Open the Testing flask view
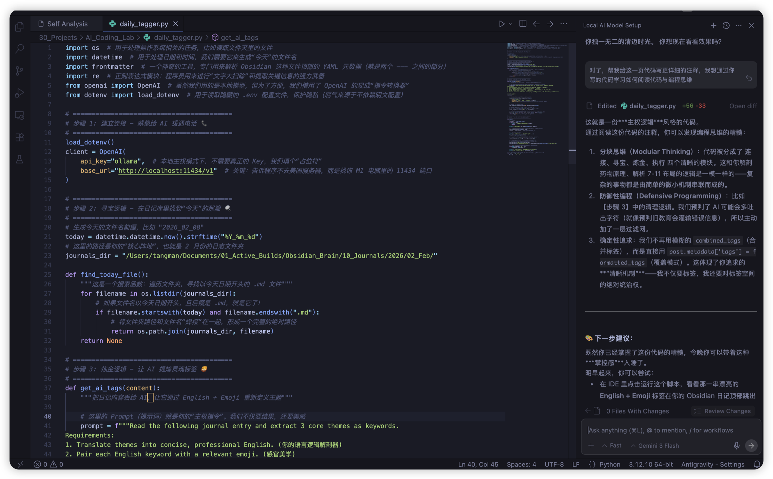 click(20, 159)
